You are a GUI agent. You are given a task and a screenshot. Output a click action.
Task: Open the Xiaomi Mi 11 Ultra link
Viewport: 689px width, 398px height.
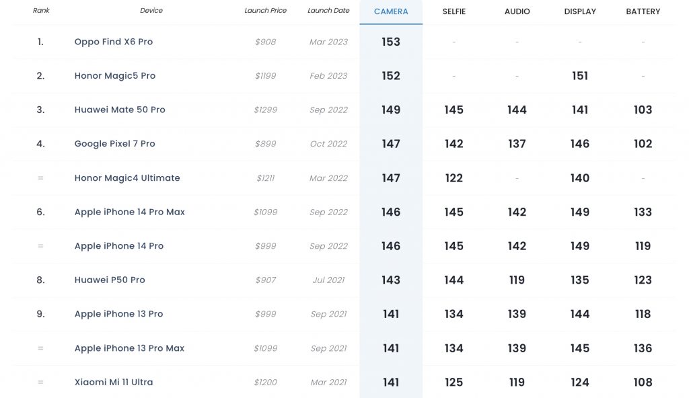click(113, 382)
